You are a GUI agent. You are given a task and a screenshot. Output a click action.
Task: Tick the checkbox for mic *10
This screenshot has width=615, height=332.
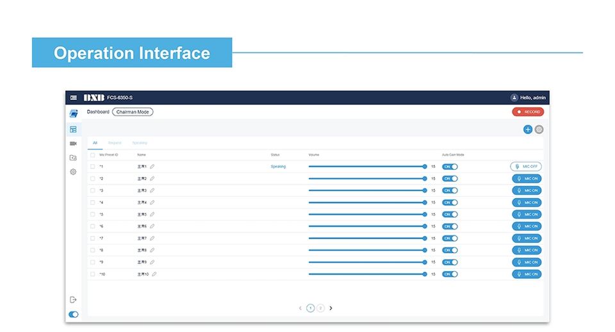tap(92, 274)
